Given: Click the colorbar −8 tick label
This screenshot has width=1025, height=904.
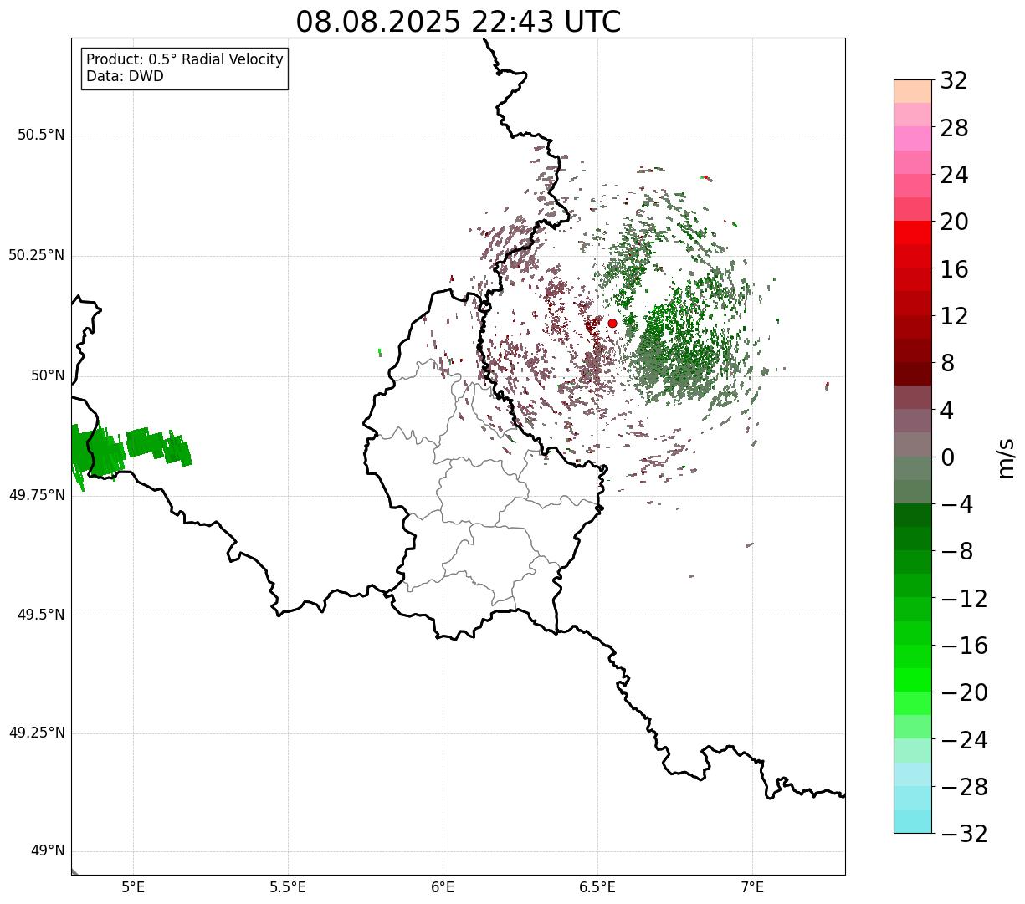Looking at the screenshot, I should (x=956, y=551).
